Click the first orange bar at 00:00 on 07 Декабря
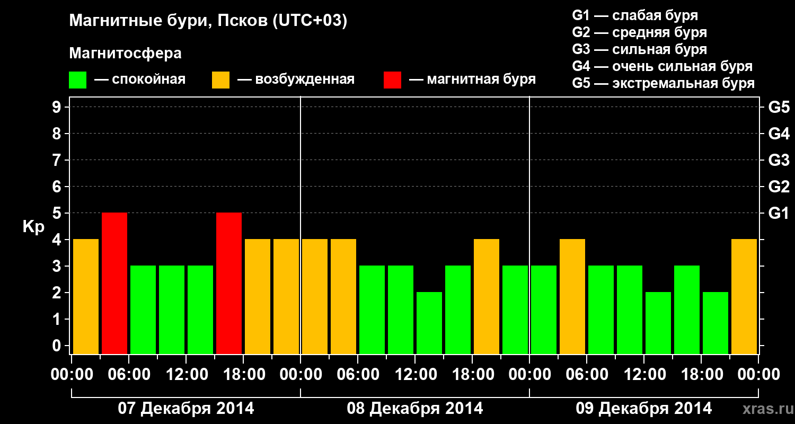The height and width of the screenshot is (424, 795). (86, 296)
